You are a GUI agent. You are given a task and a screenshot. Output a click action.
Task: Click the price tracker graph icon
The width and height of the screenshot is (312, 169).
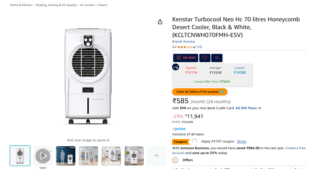click(176, 67)
